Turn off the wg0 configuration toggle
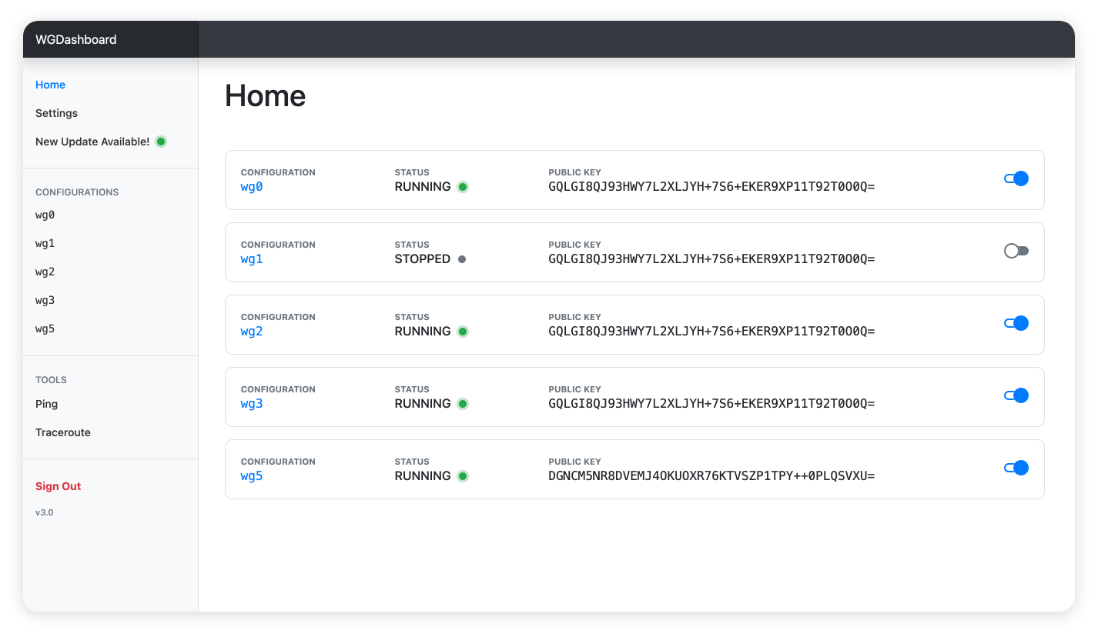The image size is (1098, 637). tap(1016, 178)
